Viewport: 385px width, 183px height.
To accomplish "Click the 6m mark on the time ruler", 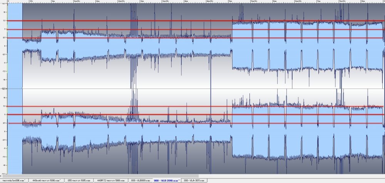I will (275, 2).
